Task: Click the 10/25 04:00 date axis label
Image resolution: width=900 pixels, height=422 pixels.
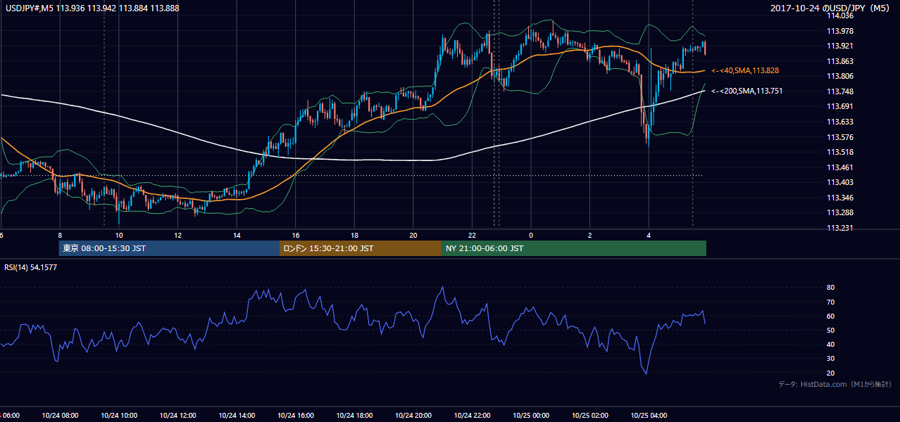Action: (x=649, y=416)
